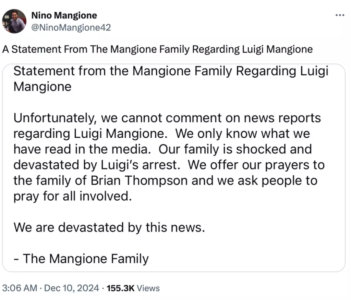Click Nino Mangione's profile avatar photo
This screenshot has height=300, width=351.
[x=14, y=21]
